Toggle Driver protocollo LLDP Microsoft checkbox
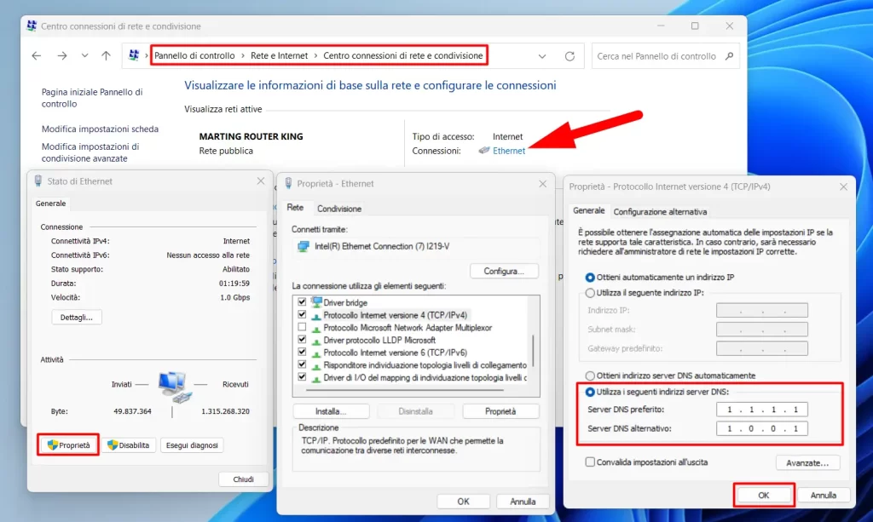The width and height of the screenshot is (873, 522). tap(302, 340)
